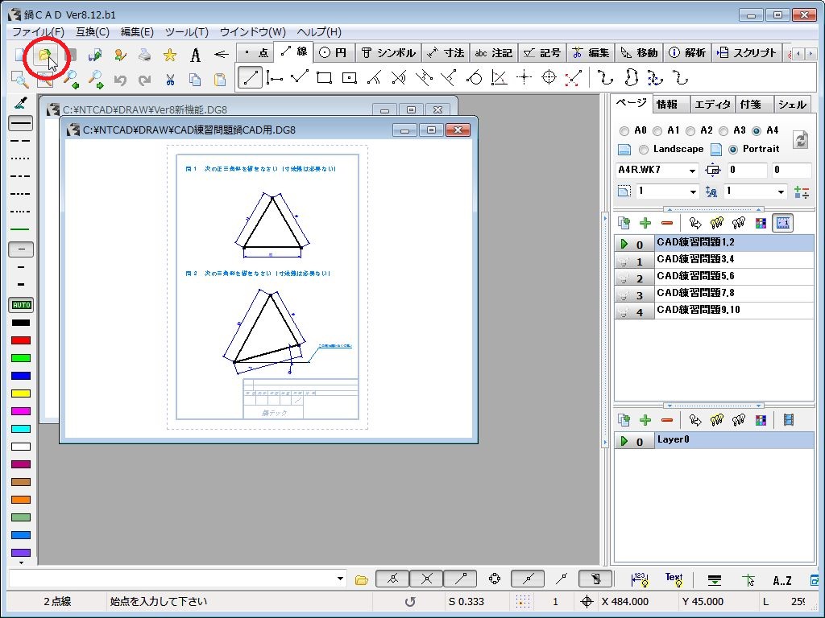This screenshot has height=618, width=825.
Task: Pick the yellow color swatch
Action: tap(21, 393)
